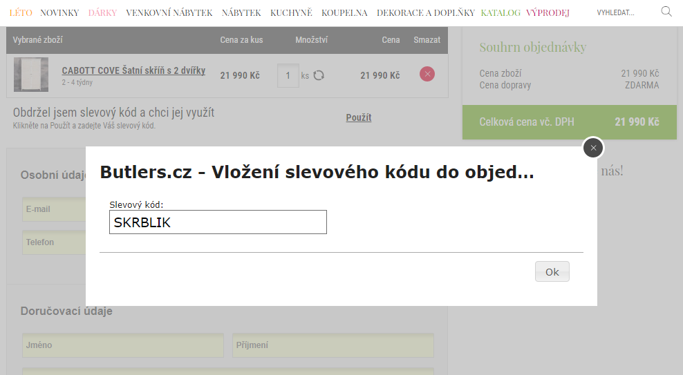Viewport: 683px width, 375px height.
Task: Click the 2 - 4 týdny delivery text
Action: (x=77, y=82)
